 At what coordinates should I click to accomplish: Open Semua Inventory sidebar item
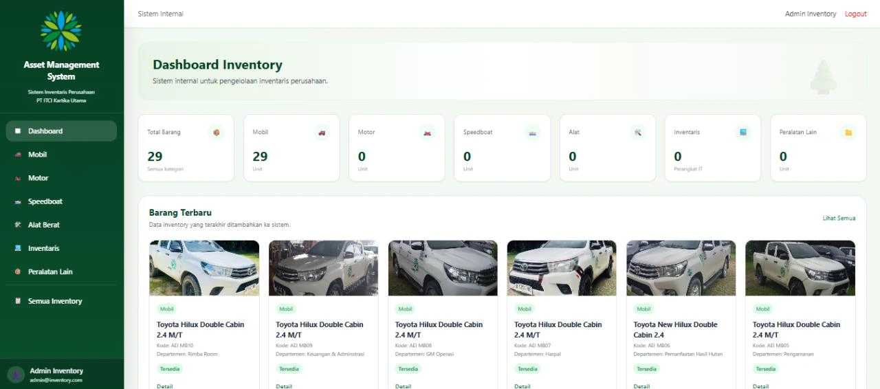(x=61, y=301)
